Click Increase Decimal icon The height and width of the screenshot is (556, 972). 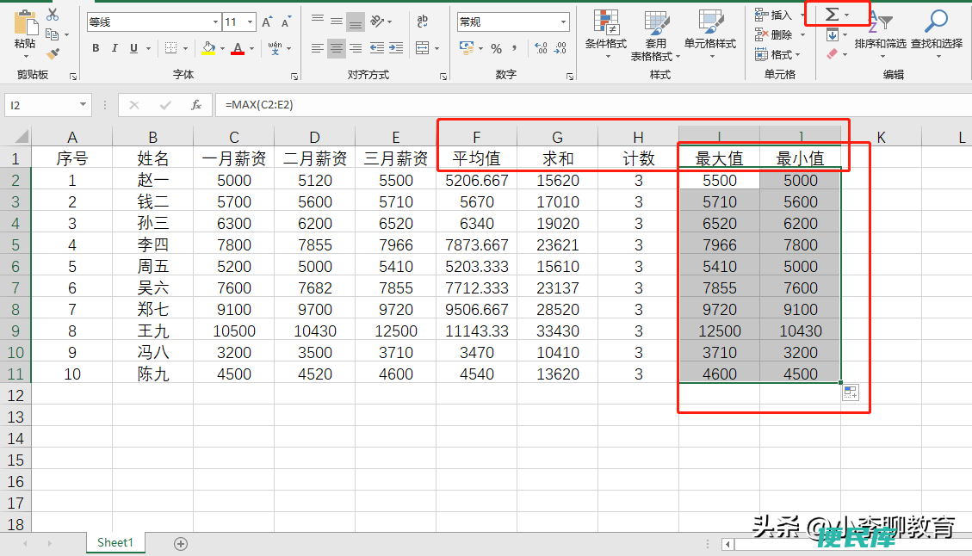click(x=541, y=47)
